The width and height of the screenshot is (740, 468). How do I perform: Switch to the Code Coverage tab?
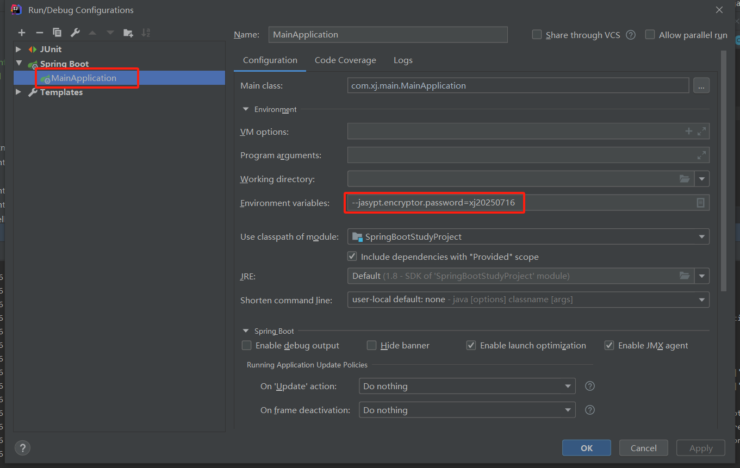click(345, 60)
